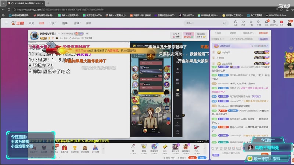
Task: Send the 玻璃宝瓶 gift
Action: click(x=154, y=149)
